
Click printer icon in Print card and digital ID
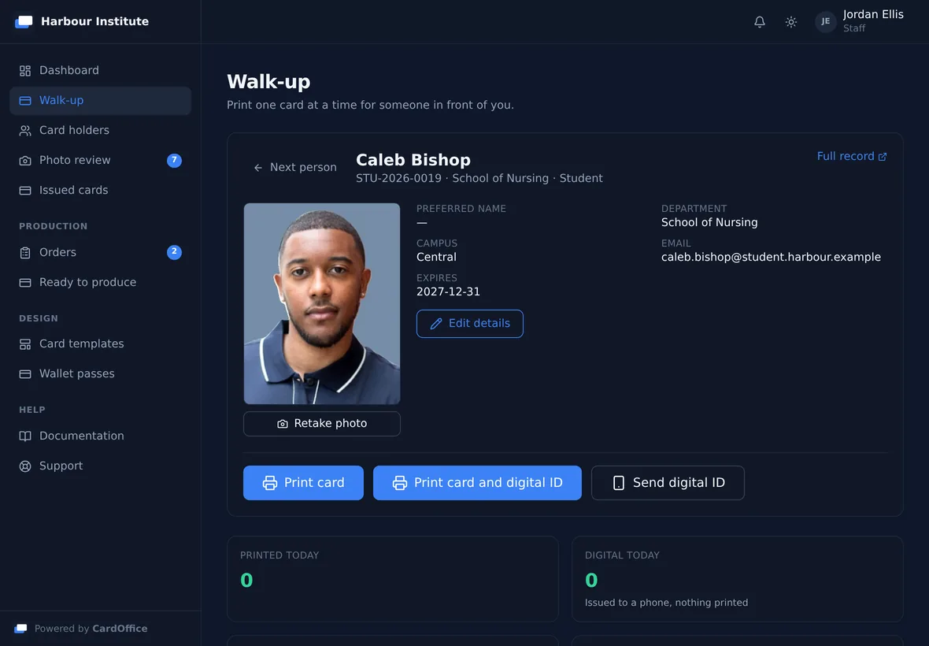point(400,483)
